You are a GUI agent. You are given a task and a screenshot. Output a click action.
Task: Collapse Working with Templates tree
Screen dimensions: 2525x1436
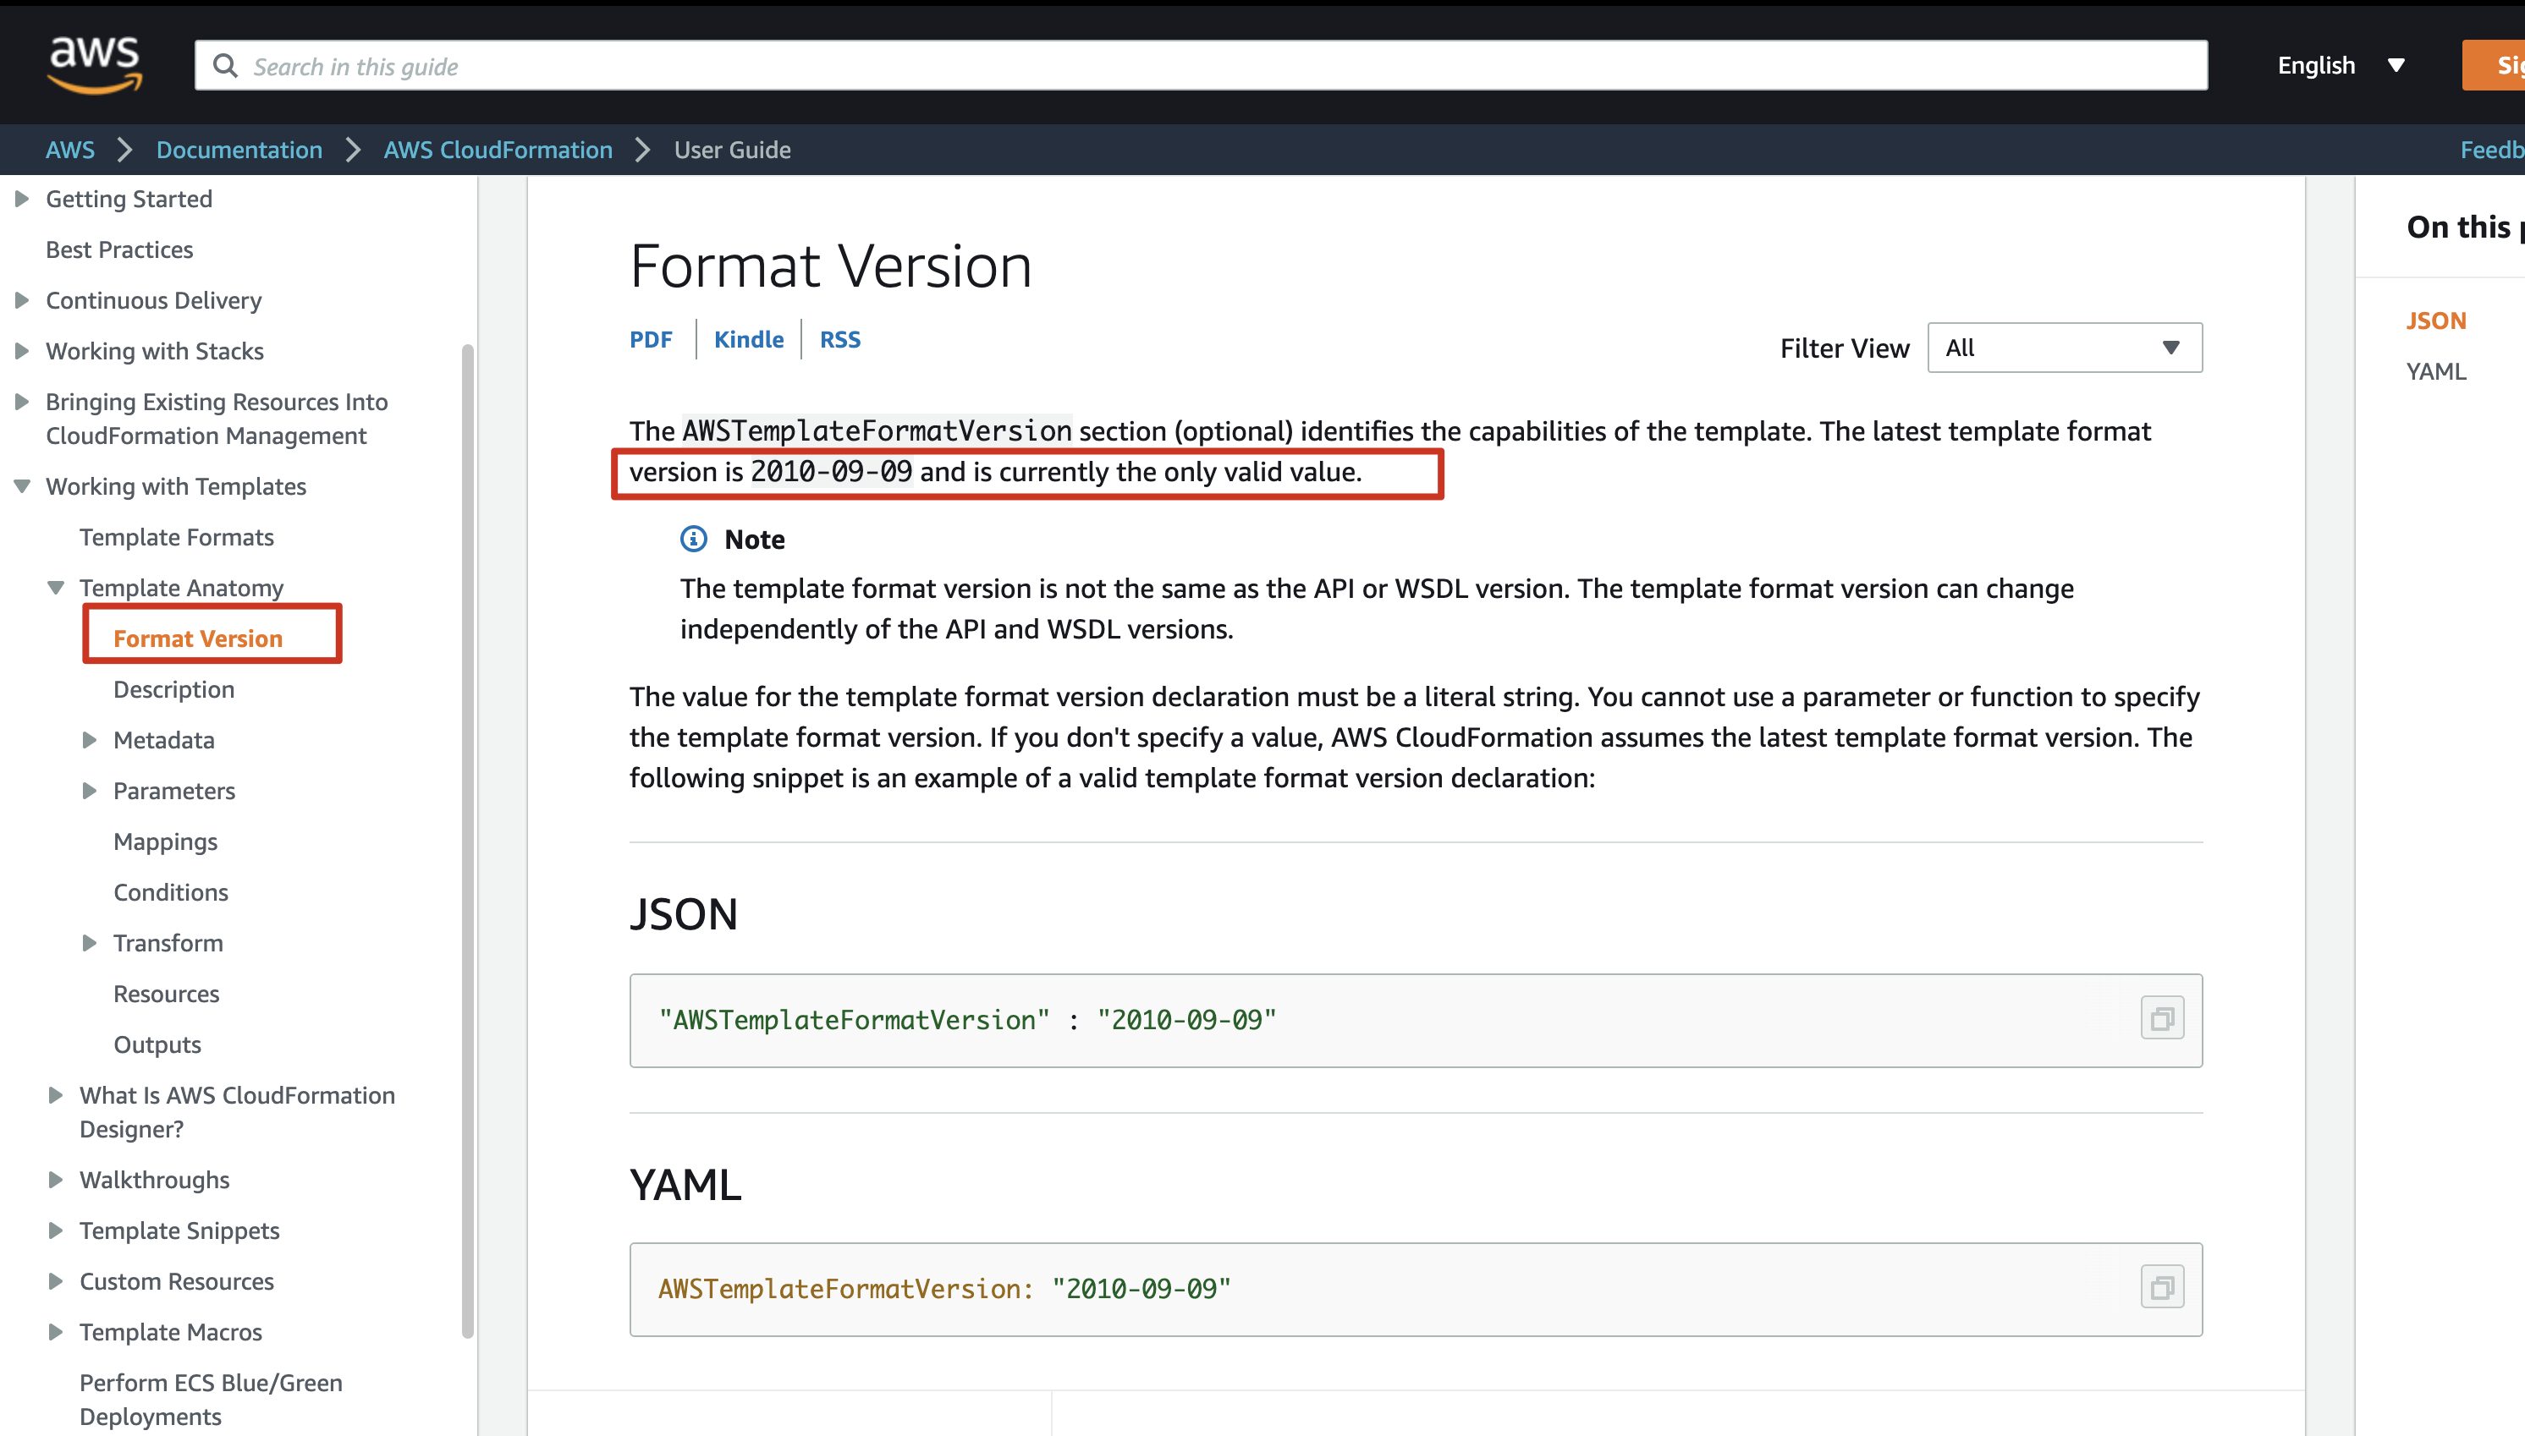[x=22, y=486]
